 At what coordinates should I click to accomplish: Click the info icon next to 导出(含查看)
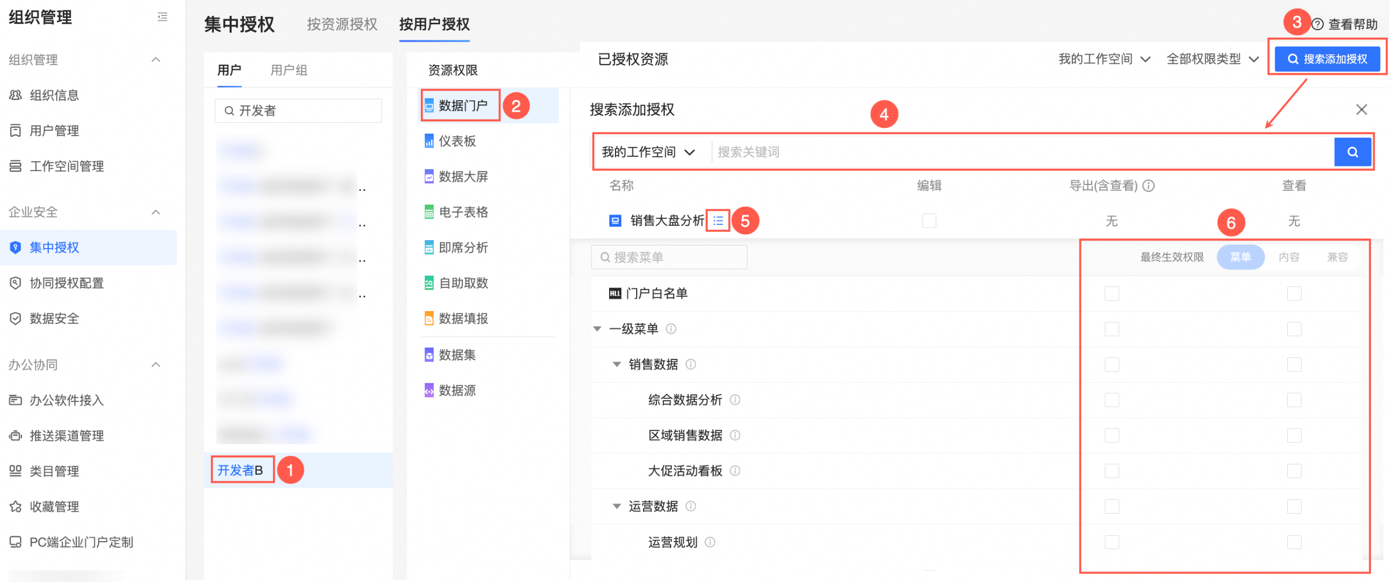coord(1148,186)
